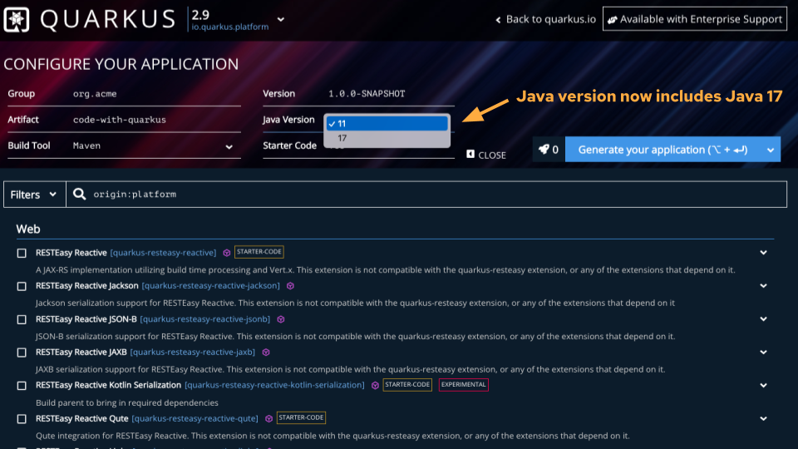This screenshot has width=798, height=449.
Task: Click platform icon next to quarkus-resteasy-reactive
Action: 225,252
